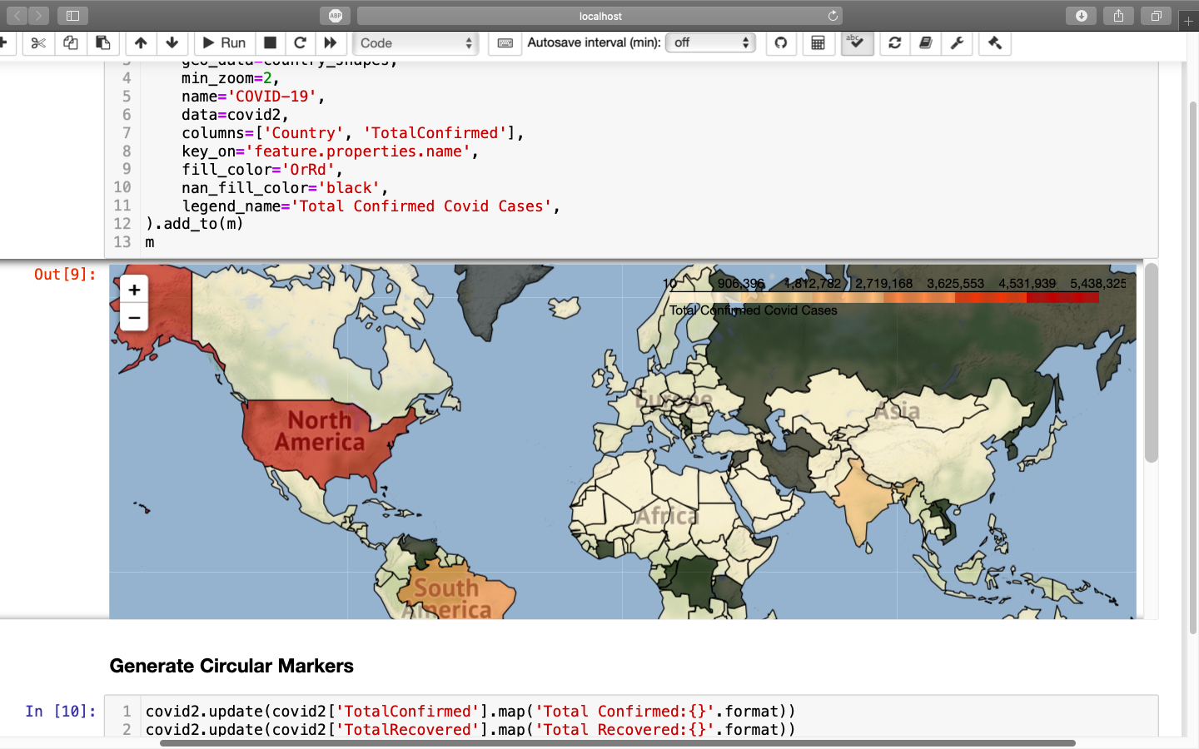Click the covid legend color bar
The width and height of the screenshot is (1199, 749).
pyautogui.click(x=883, y=297)
